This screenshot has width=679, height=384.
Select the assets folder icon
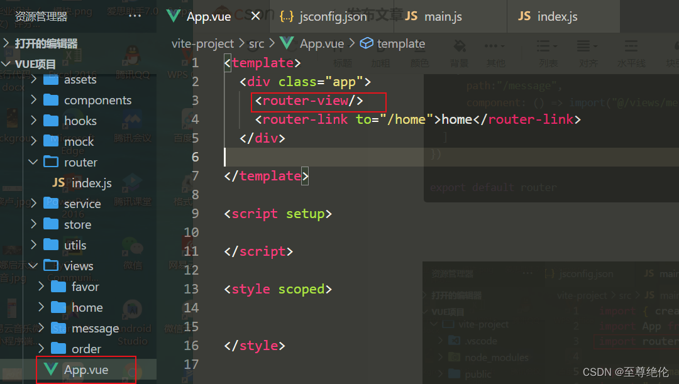[51, 80]
